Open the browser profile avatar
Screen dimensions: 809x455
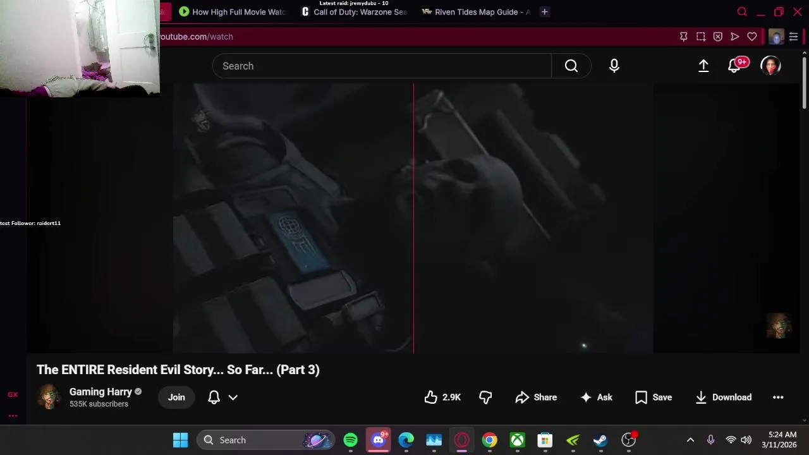point(776,37)
